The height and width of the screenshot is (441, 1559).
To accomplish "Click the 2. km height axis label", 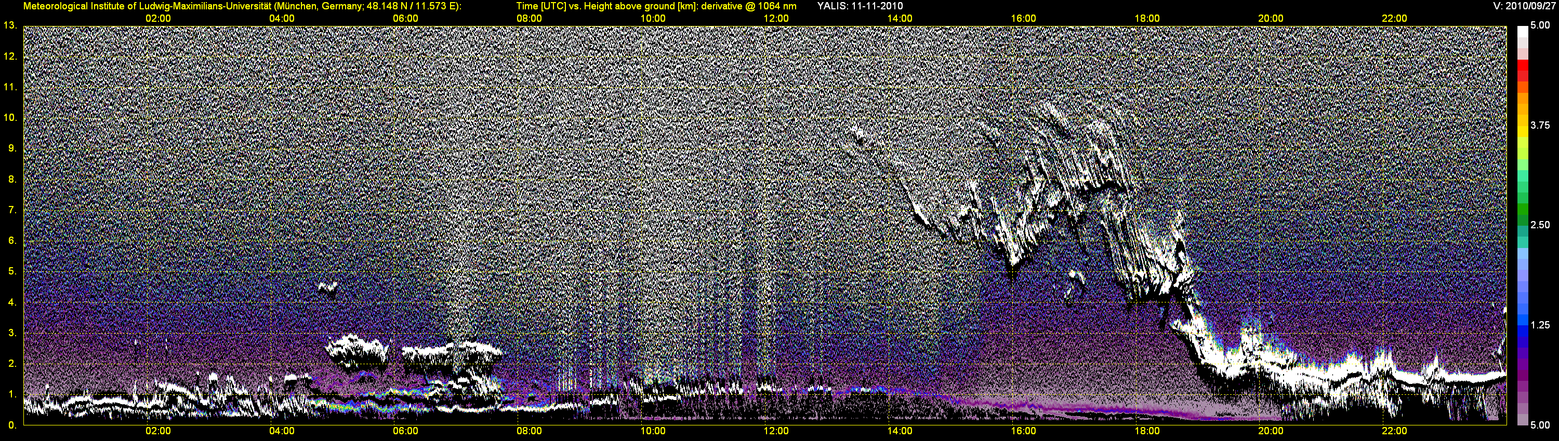I will [x=12, y=363].
